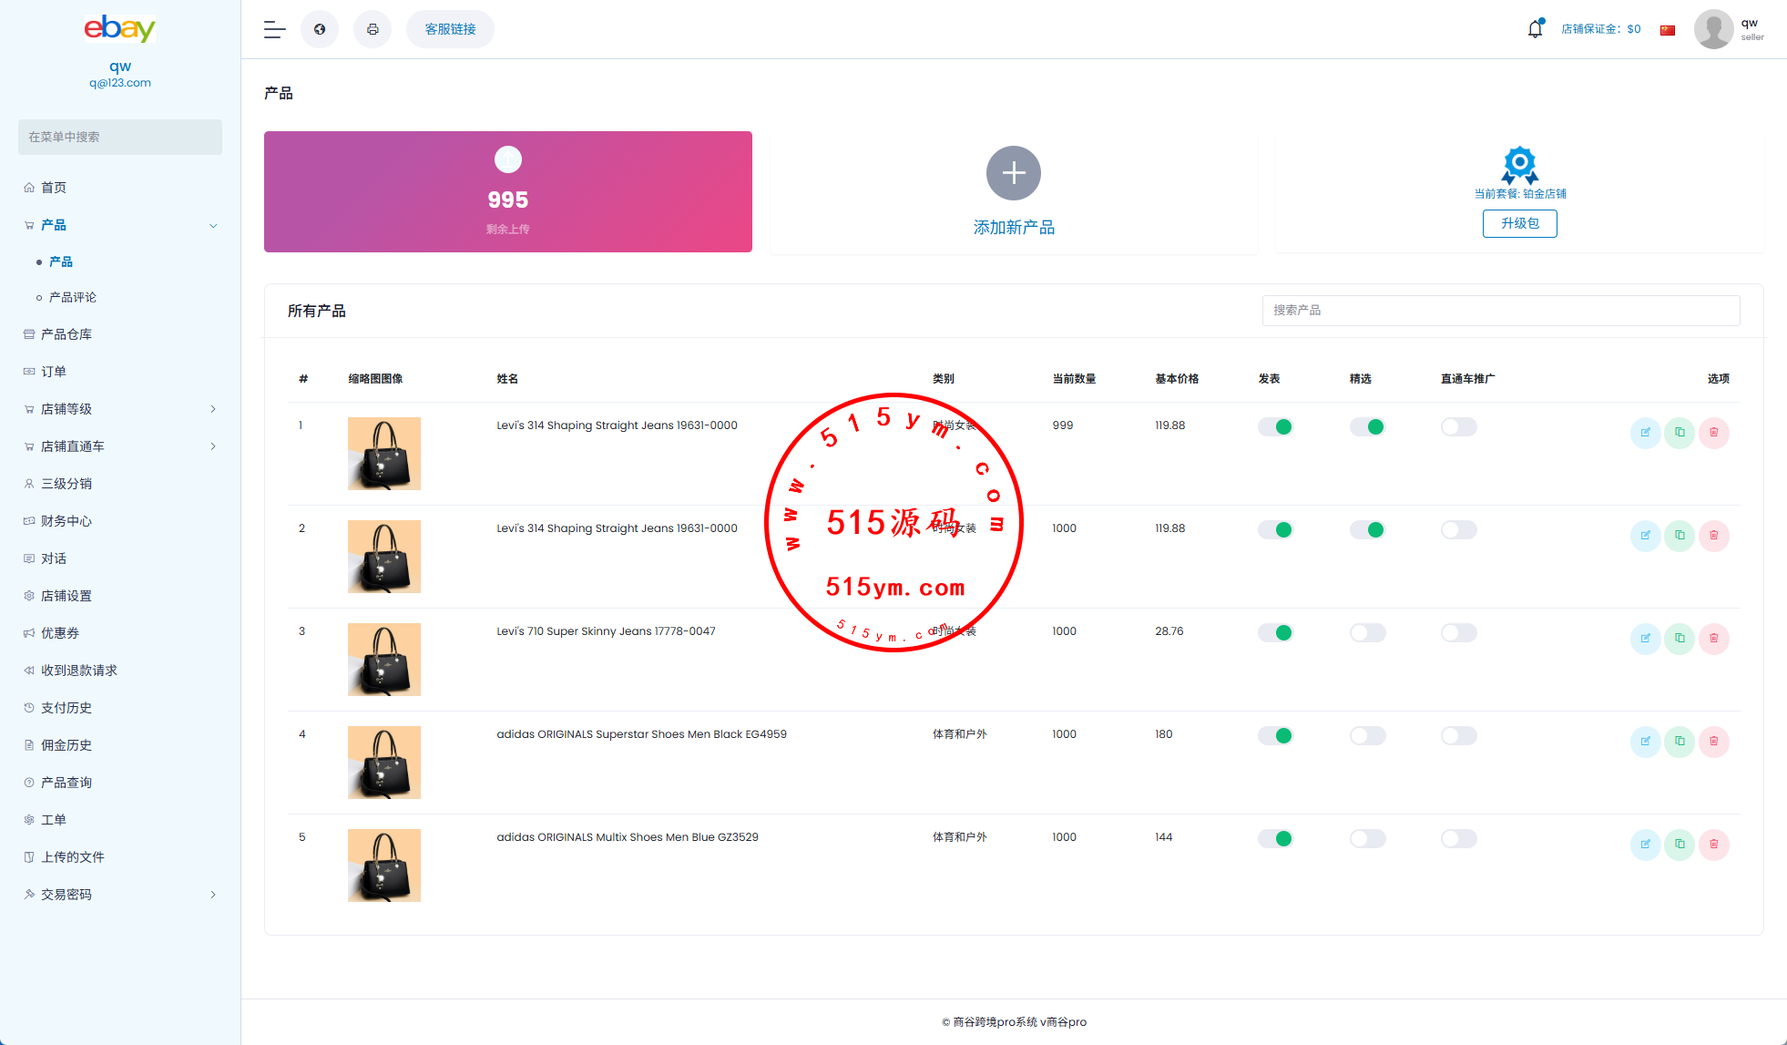Click the 搜索产品 search field
This screenshot has height=1045, width=1787.
coord(1500,311)
